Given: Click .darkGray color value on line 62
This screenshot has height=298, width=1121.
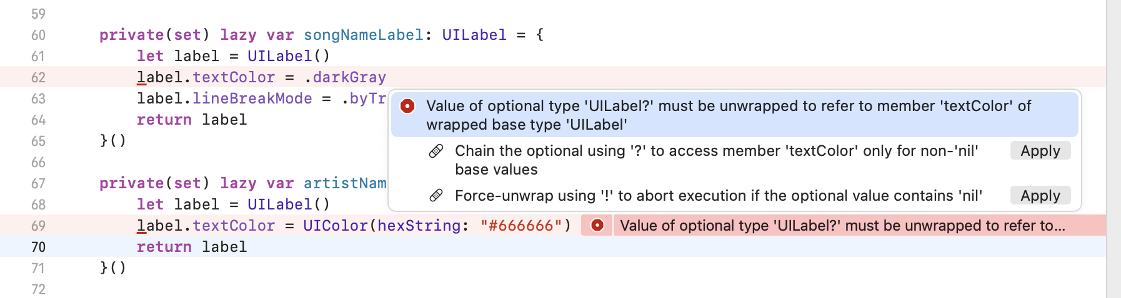Looking at the screenshot, I should coord(345,77).
